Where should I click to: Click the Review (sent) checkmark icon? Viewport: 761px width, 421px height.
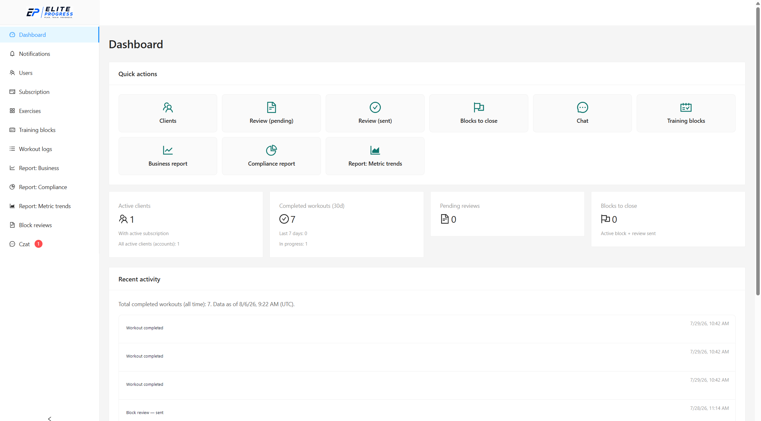coord(375,108)
